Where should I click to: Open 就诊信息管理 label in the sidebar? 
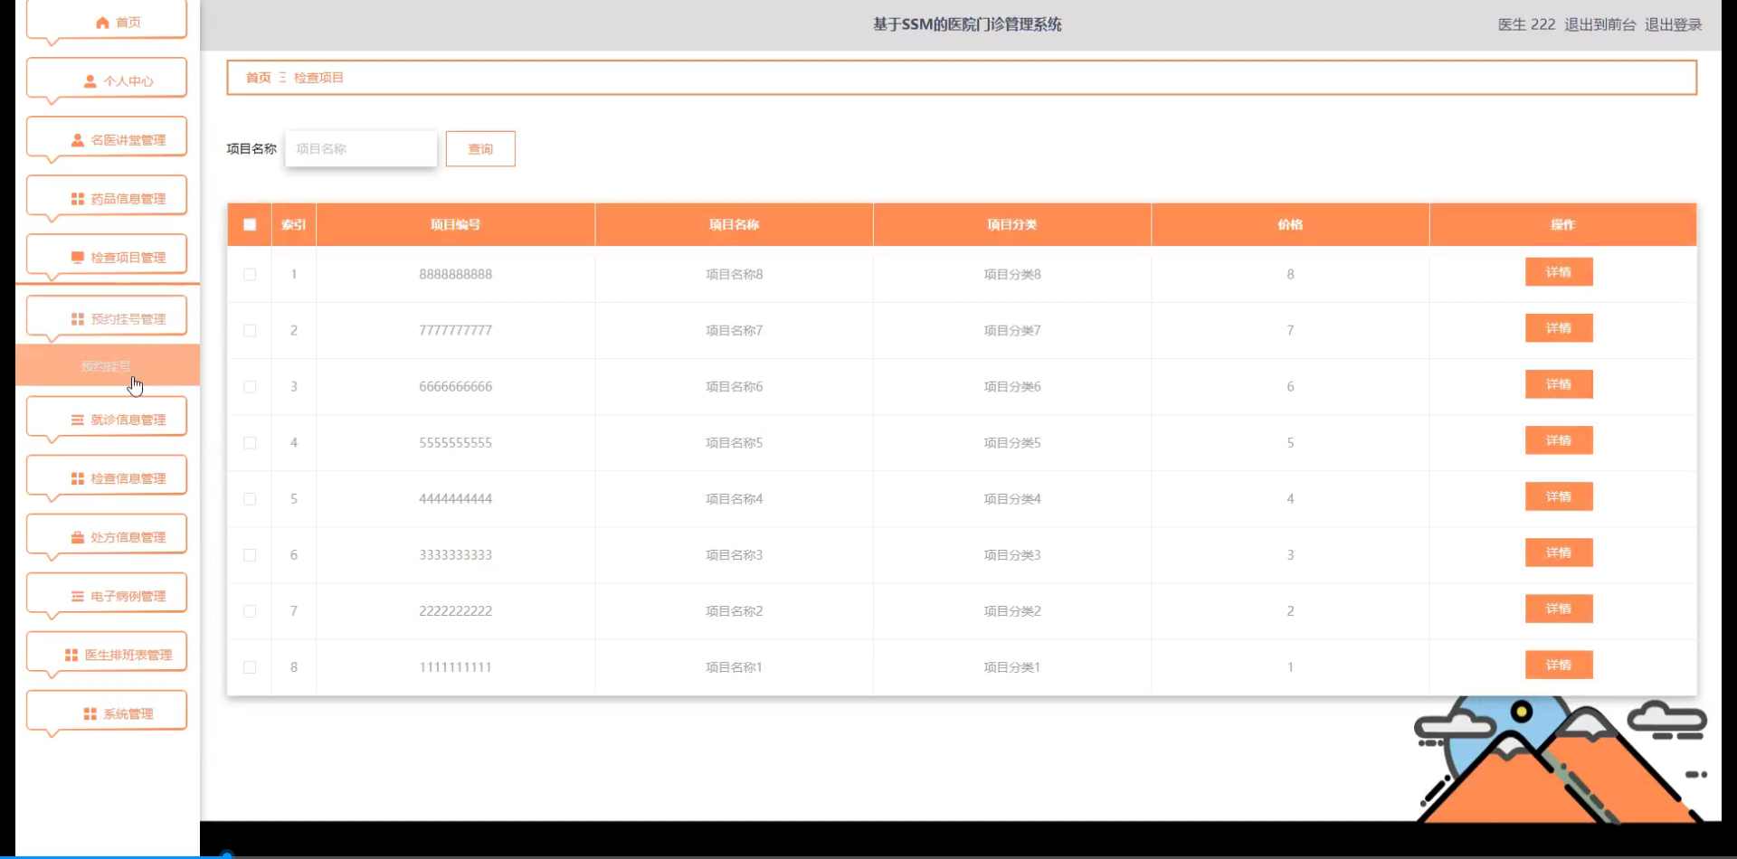pos(128,420)
